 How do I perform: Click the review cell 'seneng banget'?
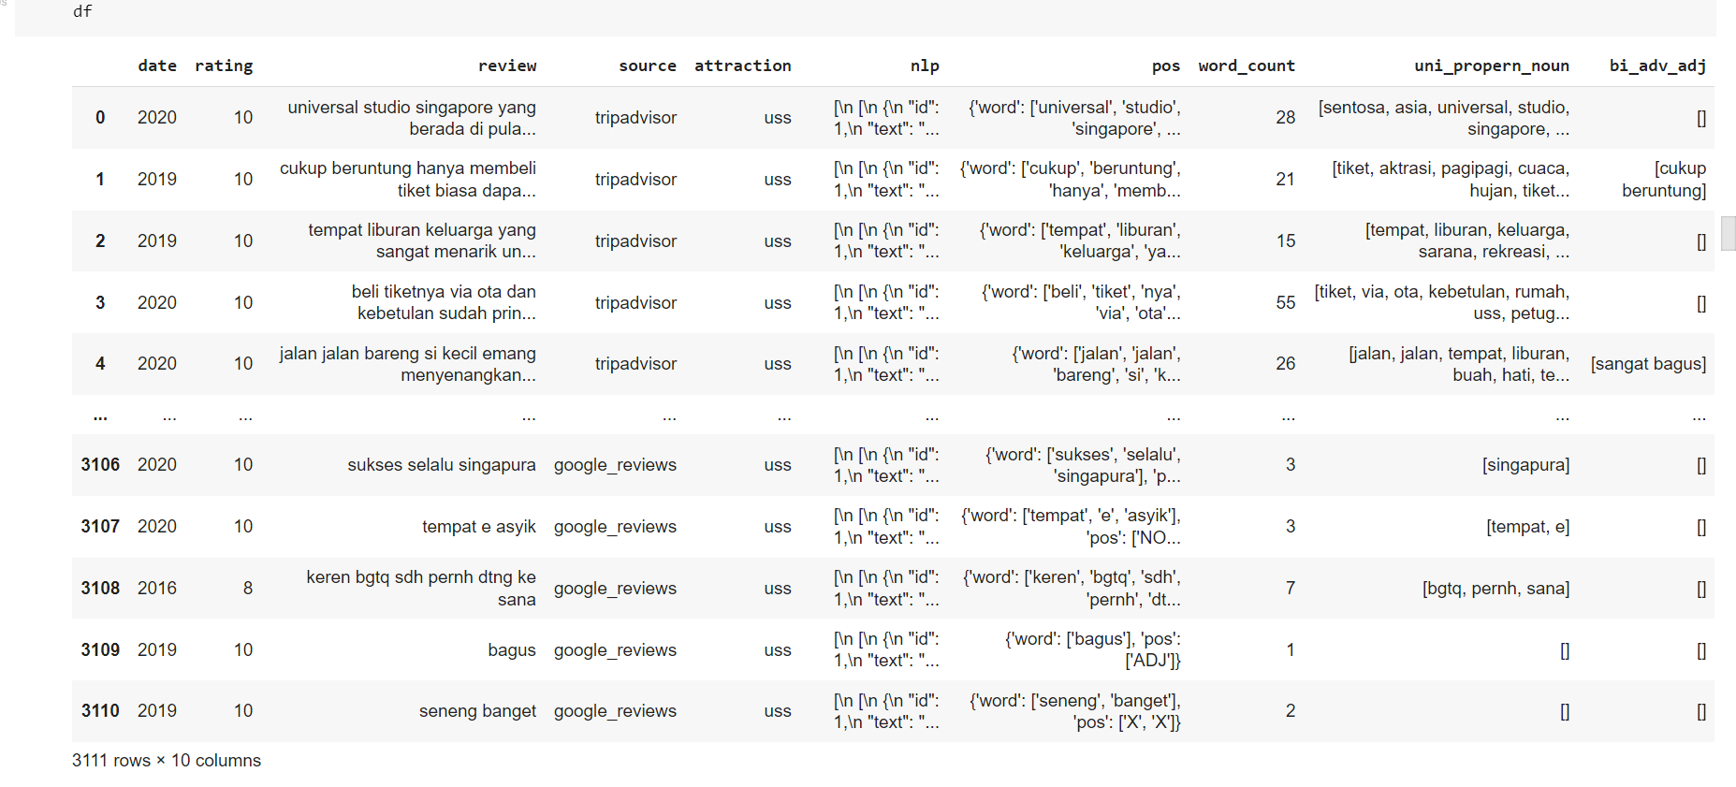coord(477,710)
